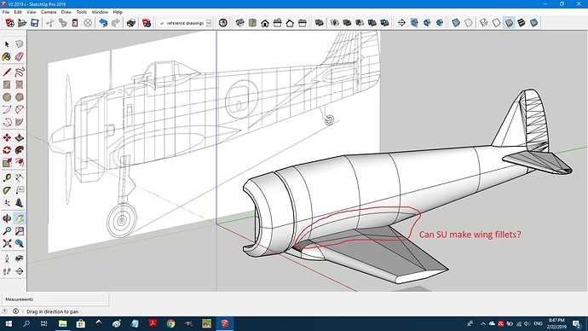Image resolution: width=588 pixels, height=331 pixels.
Task: Toggle X-Ray face style
Action: coord(456,23)
